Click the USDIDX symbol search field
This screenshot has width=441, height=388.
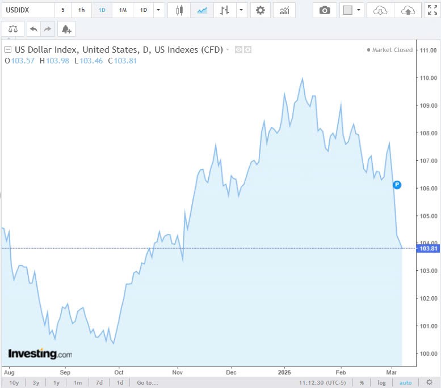pos(28,10)
